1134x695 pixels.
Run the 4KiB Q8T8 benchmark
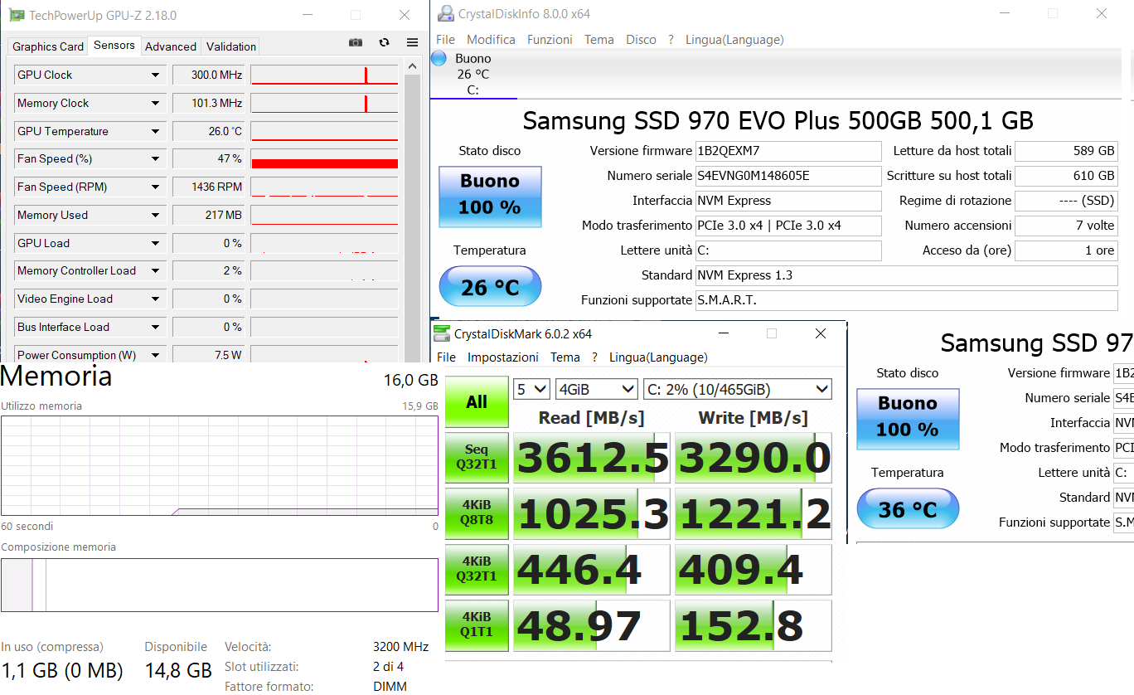477,513
